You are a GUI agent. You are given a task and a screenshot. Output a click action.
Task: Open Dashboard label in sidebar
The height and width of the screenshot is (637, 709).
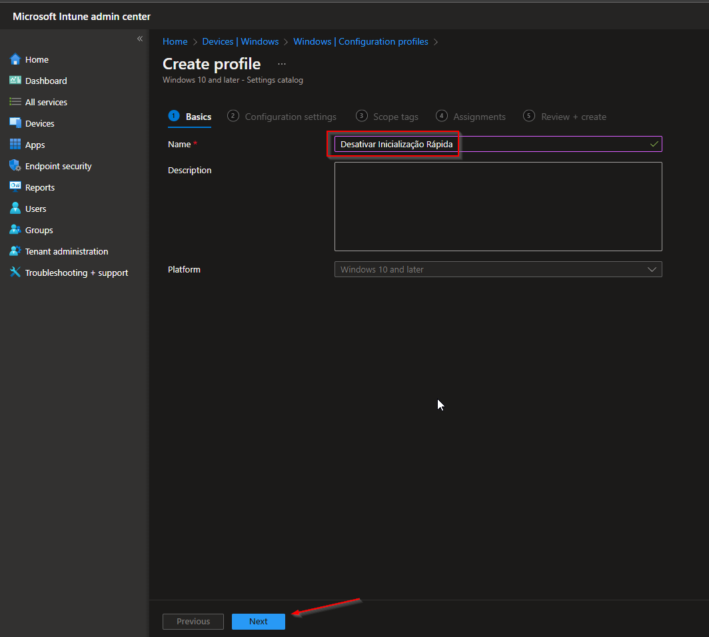coord(46,81)
